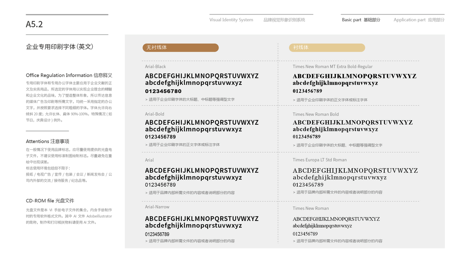Switch to the "Basic part 基础部分" tab
469x263 pixels.
[361, 20]
